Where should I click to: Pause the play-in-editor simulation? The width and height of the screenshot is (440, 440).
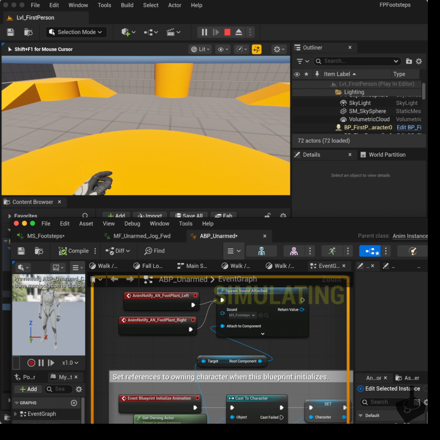coord(204,32)
